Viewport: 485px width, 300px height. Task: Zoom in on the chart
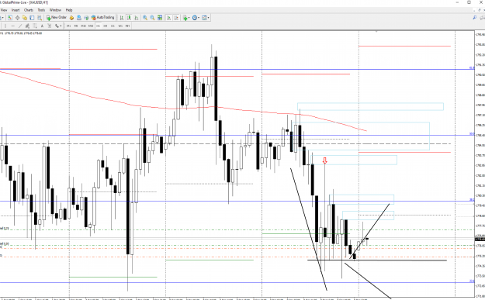point(145,18)
